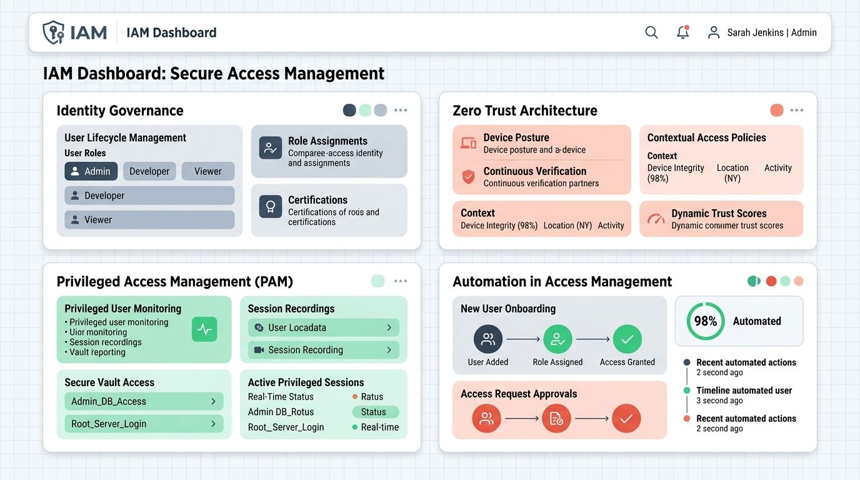Click the 'Ratus' status label
This screenshot has height=480, width=860.
372,397
